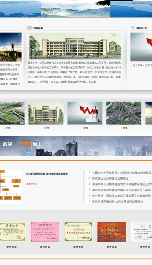Open news 中国未来十五年目标：力图2020年建成创新型国
The image size is (152, 265).
pos(122,173)
